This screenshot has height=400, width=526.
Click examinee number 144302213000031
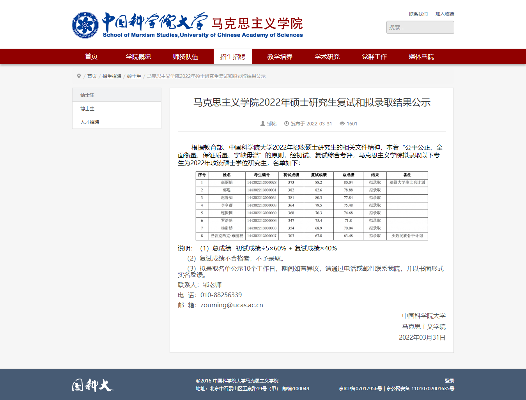[x=262, y=190]
